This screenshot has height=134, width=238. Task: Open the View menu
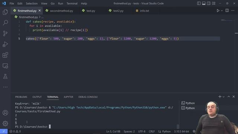[44, 3]
